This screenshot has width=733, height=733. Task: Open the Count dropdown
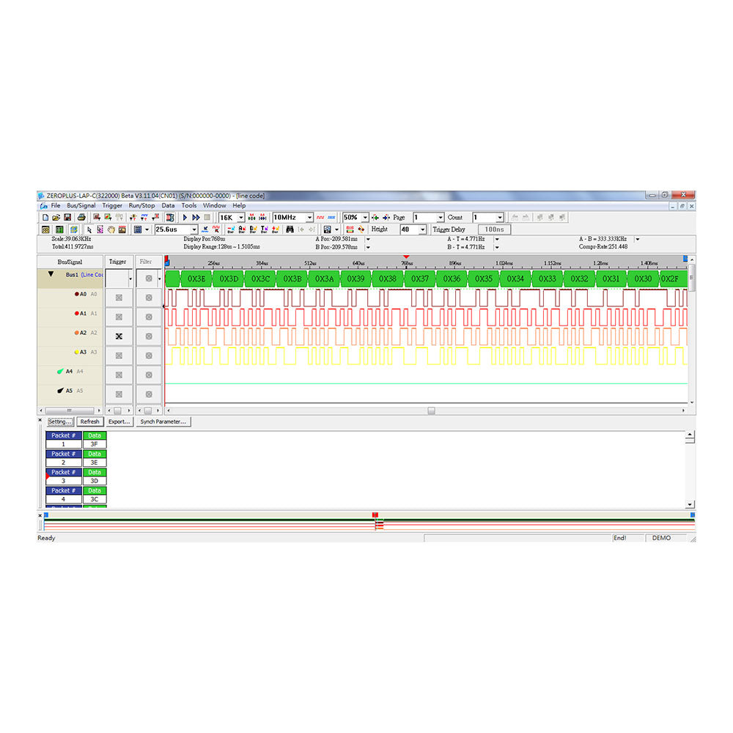point(499,218)
